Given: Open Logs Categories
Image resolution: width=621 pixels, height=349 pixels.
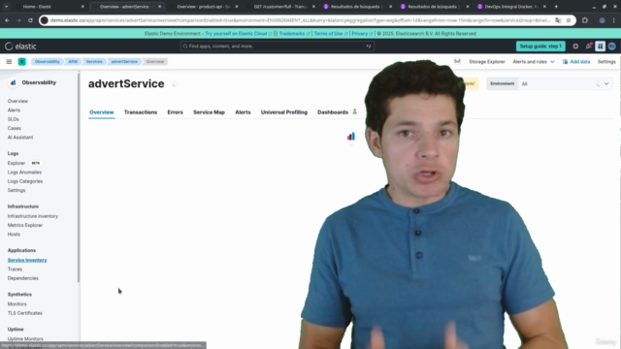Looking at the screenshot, I should point(25,181).
